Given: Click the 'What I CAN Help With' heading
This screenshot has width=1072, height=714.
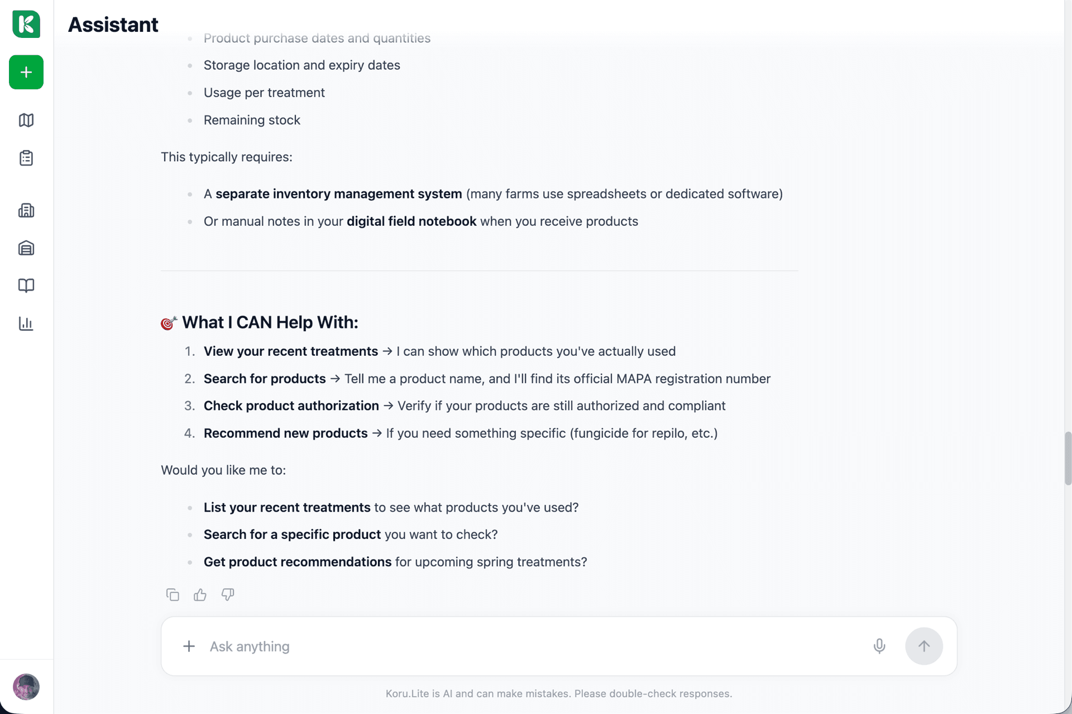Looking at the screenshot, I should coord(270,322).
